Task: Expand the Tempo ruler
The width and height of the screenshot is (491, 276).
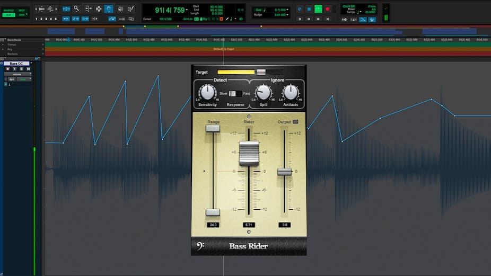Action: coord(3,44)
